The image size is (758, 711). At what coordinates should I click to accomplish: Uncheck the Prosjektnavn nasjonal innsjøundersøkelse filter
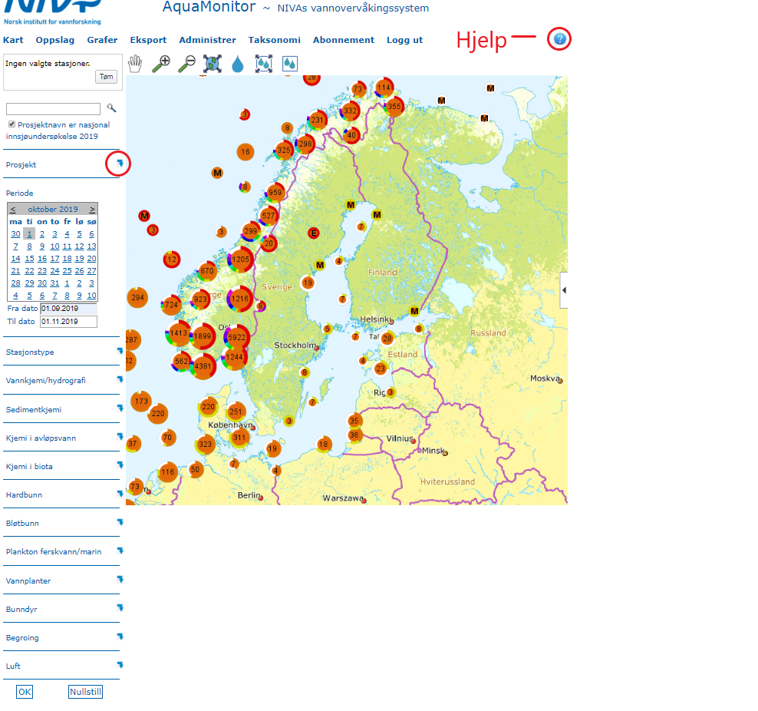point(12,124)
